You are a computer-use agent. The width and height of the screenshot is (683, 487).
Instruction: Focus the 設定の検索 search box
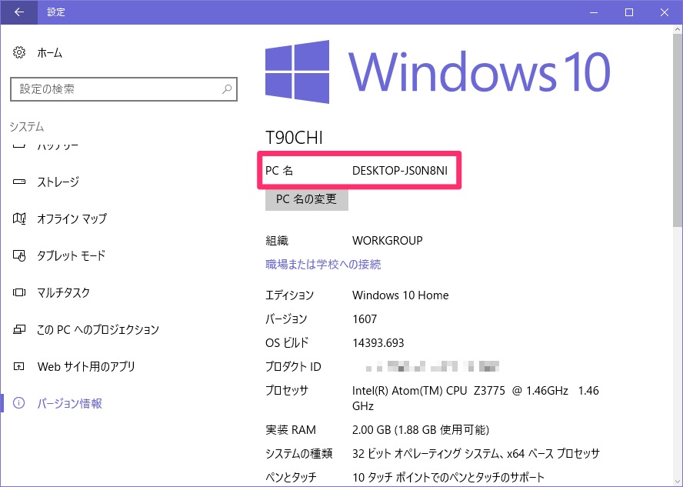pos(124,89)
